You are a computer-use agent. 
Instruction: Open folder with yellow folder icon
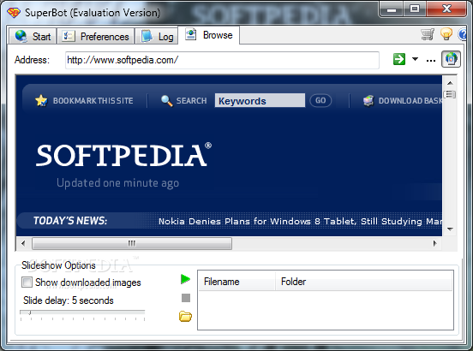pos(185,317)
